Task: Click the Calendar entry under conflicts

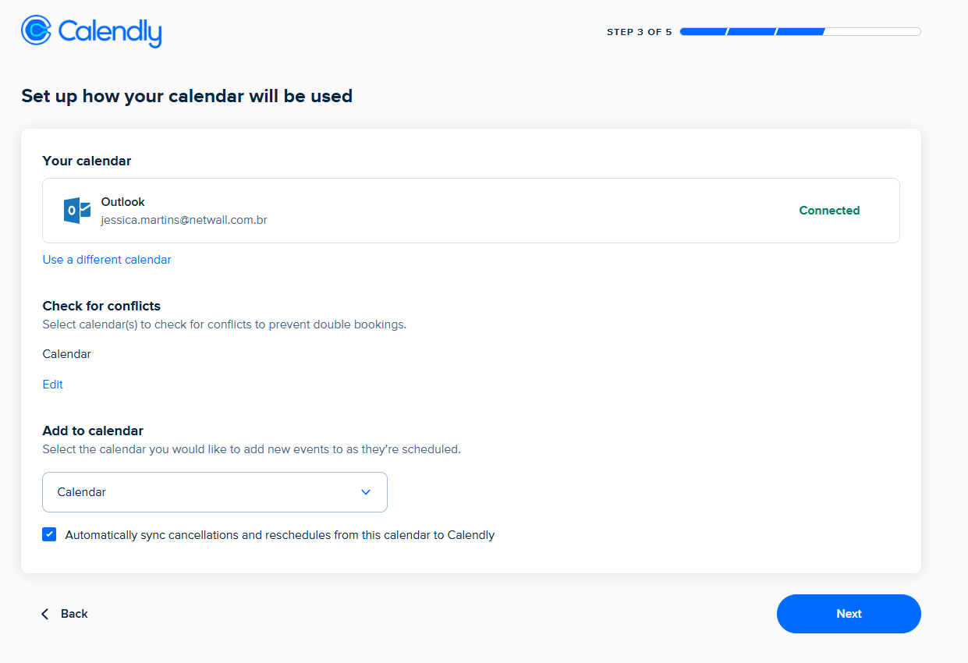Action: click(x=66, y=354)
